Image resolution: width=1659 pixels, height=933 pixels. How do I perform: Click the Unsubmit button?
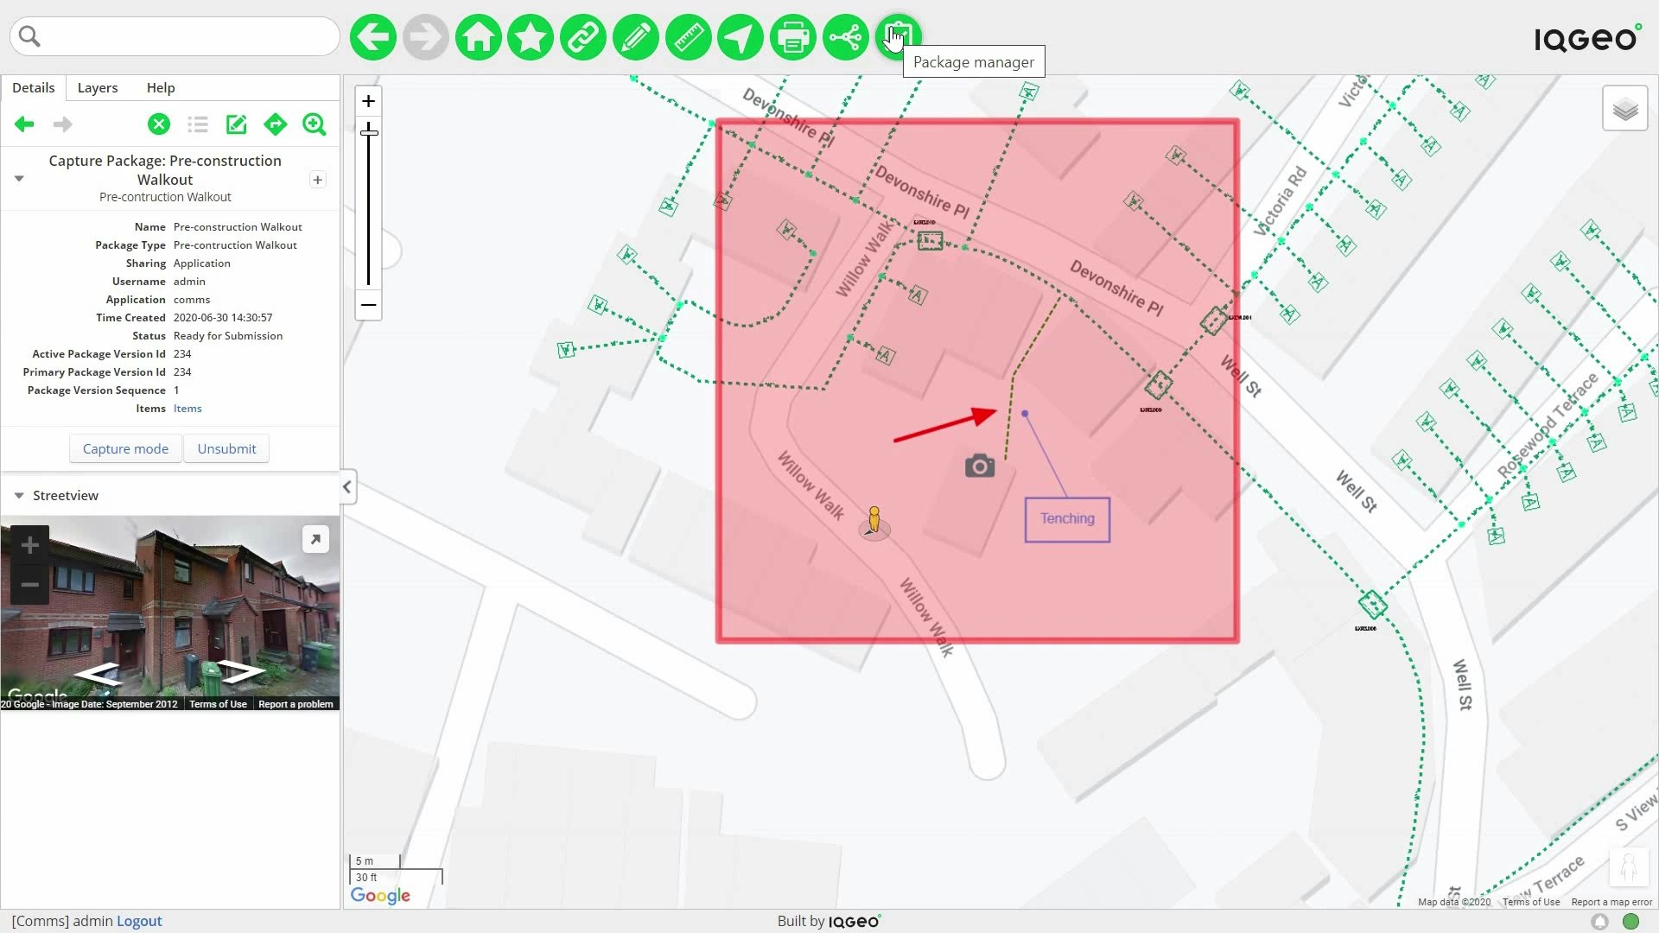point(226,447)
